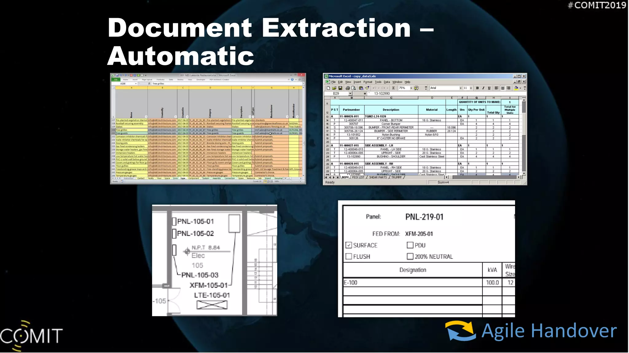Apply Align Left in copy_data5.xls toolbar
Viewport: 629px width, 353px height.
click(x=496, y=88)
